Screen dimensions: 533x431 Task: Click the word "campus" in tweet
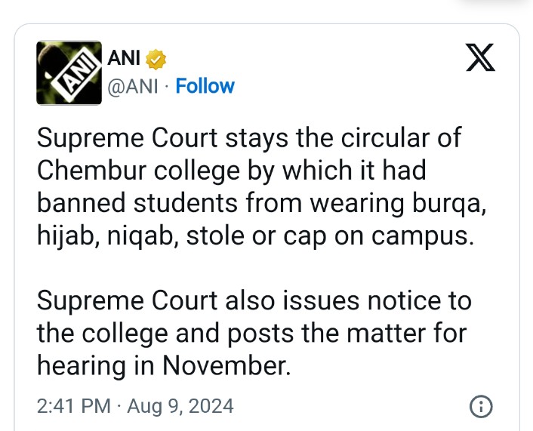tap(419, 237)
